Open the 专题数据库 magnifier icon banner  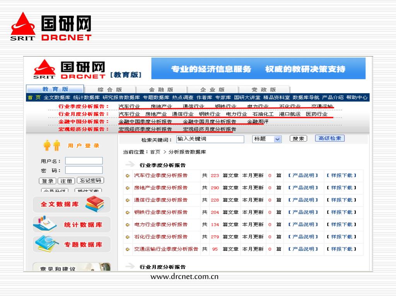pos(72,244)
